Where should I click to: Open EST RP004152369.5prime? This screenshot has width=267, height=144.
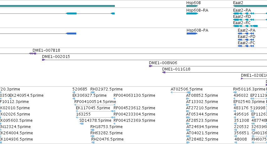[x=134, y=121]
